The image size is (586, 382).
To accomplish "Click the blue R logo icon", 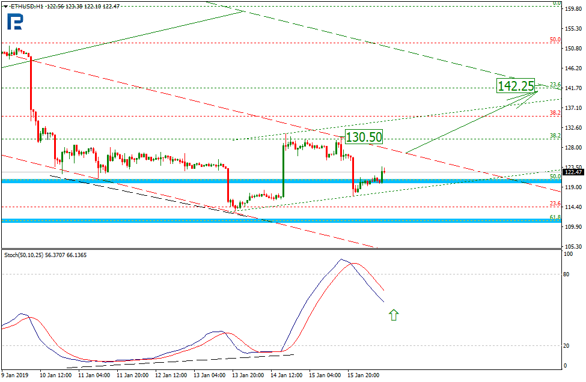I will [15, 22].
